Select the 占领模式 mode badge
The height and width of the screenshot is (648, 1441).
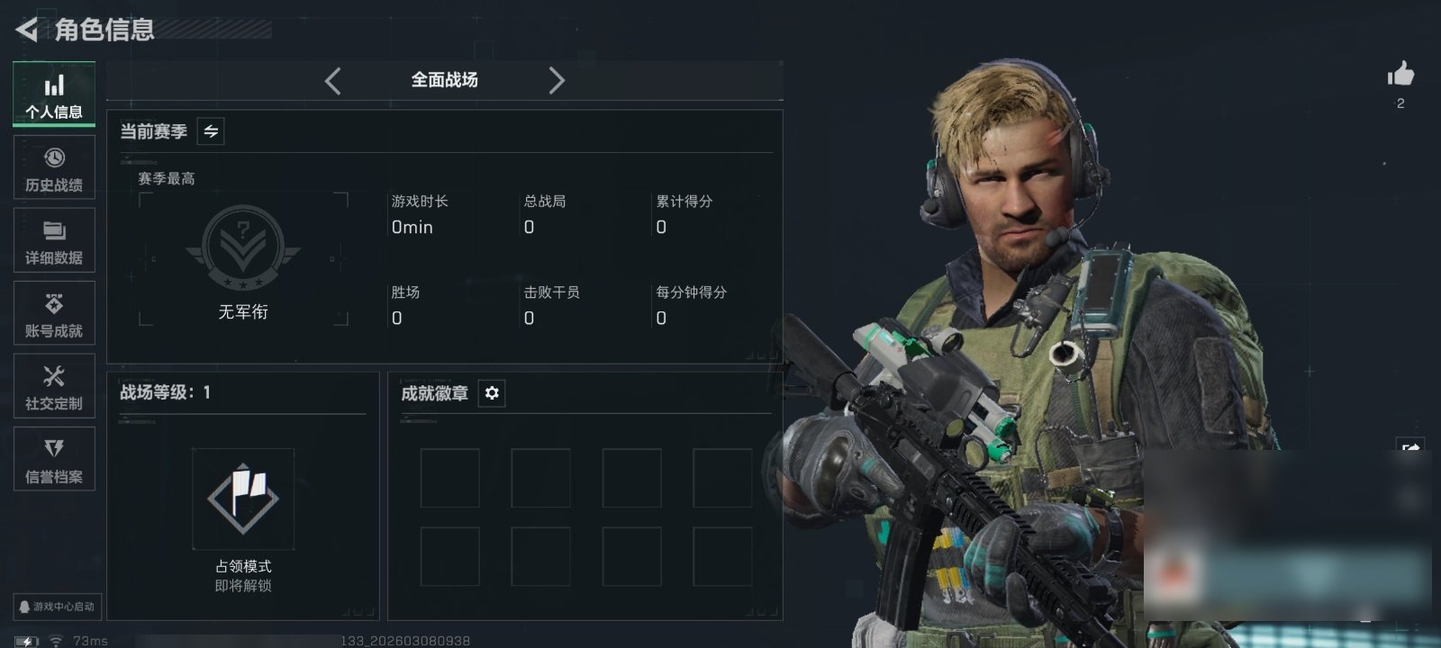[243, 499]
